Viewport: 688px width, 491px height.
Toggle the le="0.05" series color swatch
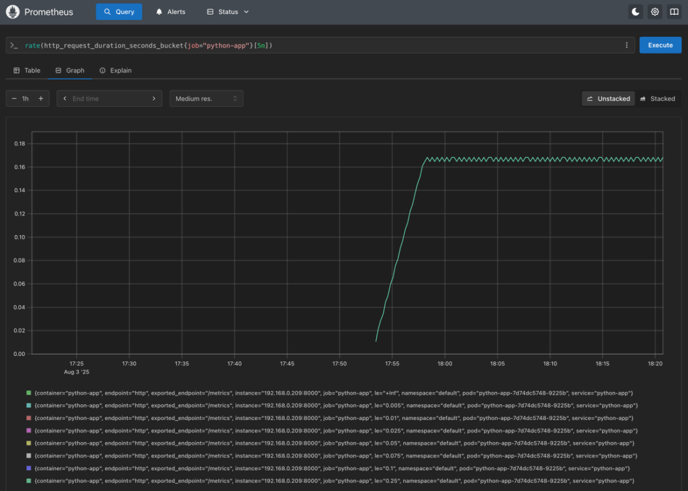(x=28, y=443)
